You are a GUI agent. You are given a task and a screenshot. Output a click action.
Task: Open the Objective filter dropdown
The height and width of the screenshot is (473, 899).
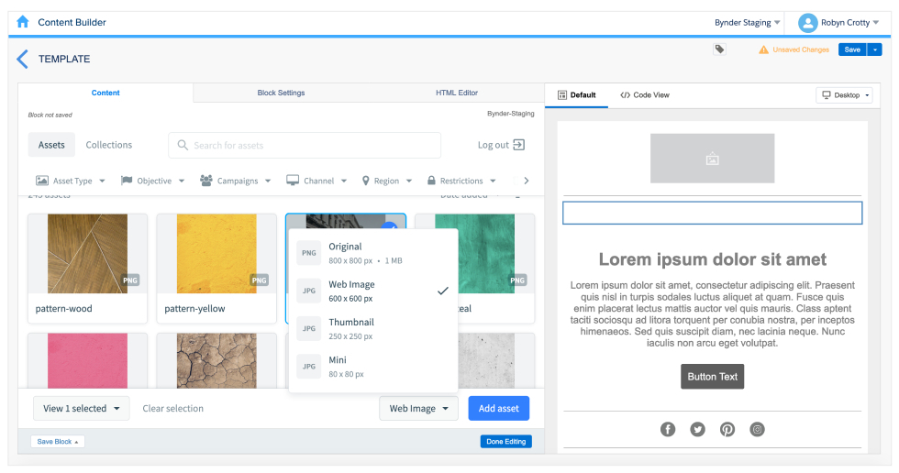click(152, 181)
